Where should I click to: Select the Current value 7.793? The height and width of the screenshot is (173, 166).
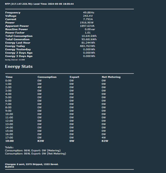(x=87, y=19)
